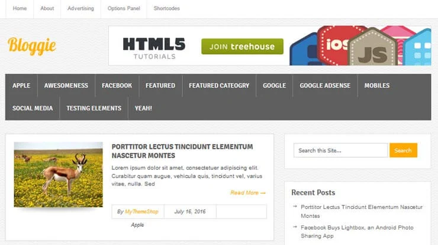Click the Lorem ipsum post excerpt text
438x245 pixels.
tap(186, 176)
